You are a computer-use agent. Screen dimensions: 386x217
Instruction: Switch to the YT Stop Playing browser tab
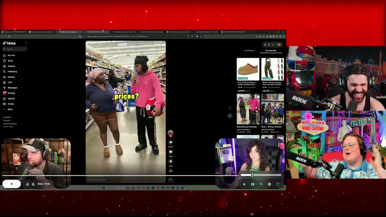coord(96,32)
